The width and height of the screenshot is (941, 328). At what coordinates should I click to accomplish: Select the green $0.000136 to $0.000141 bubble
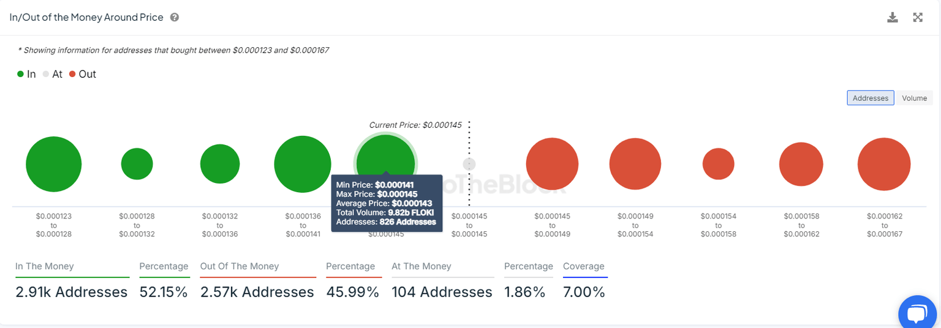point(303,165)
